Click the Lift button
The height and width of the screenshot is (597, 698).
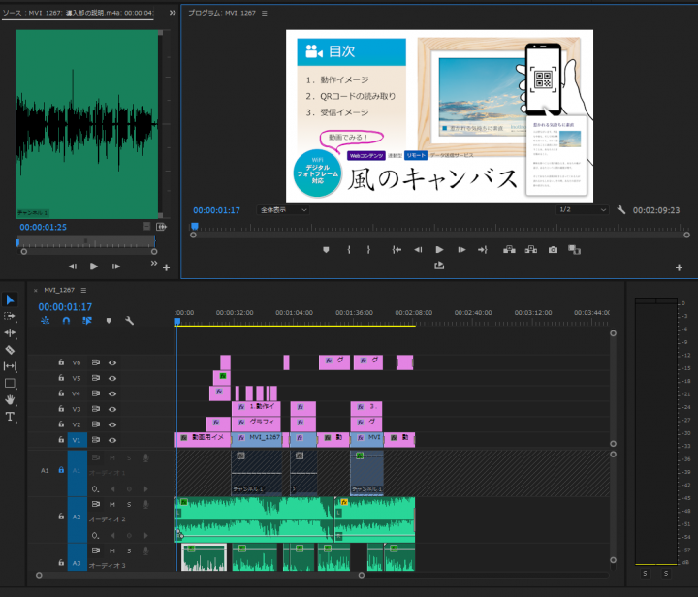509,250
